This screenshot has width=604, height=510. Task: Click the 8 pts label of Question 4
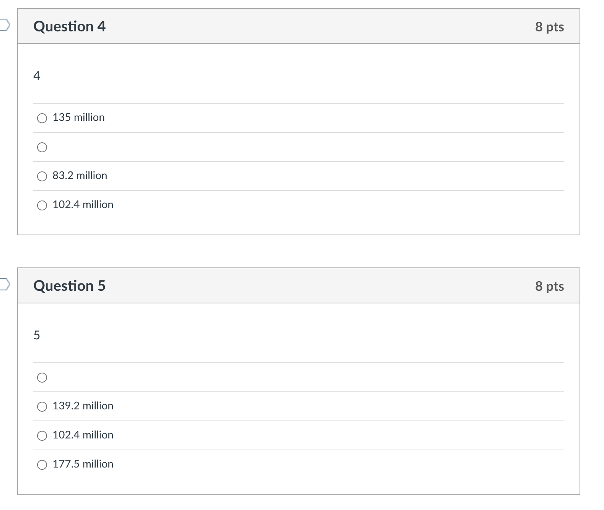click(549, 27)
